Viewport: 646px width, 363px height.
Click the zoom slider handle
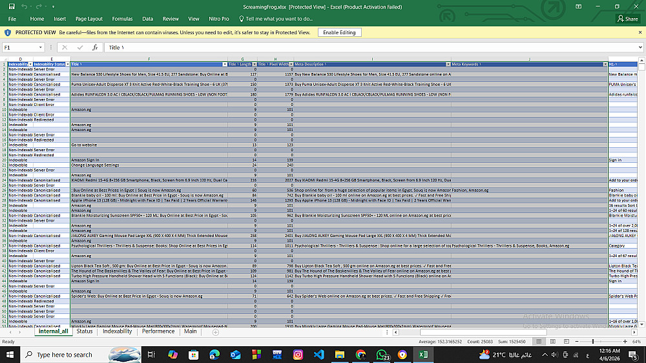(x=593, y=342)
